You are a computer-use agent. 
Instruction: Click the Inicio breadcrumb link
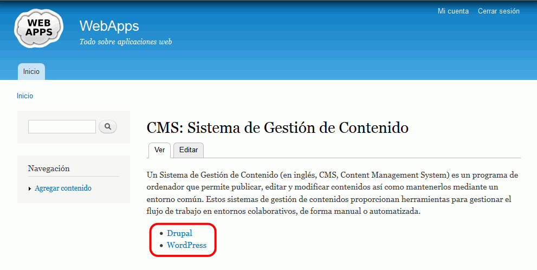click(x=25, y=96)
